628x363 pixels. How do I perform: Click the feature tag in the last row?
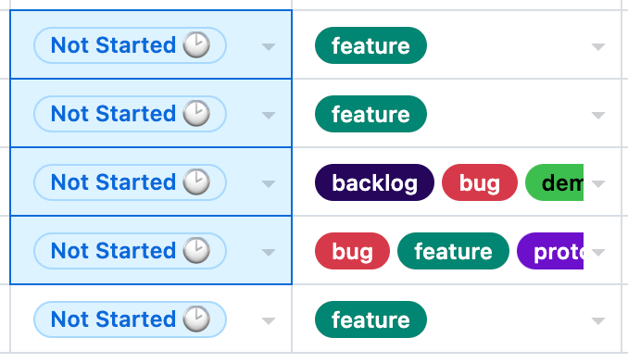[371, 319]
